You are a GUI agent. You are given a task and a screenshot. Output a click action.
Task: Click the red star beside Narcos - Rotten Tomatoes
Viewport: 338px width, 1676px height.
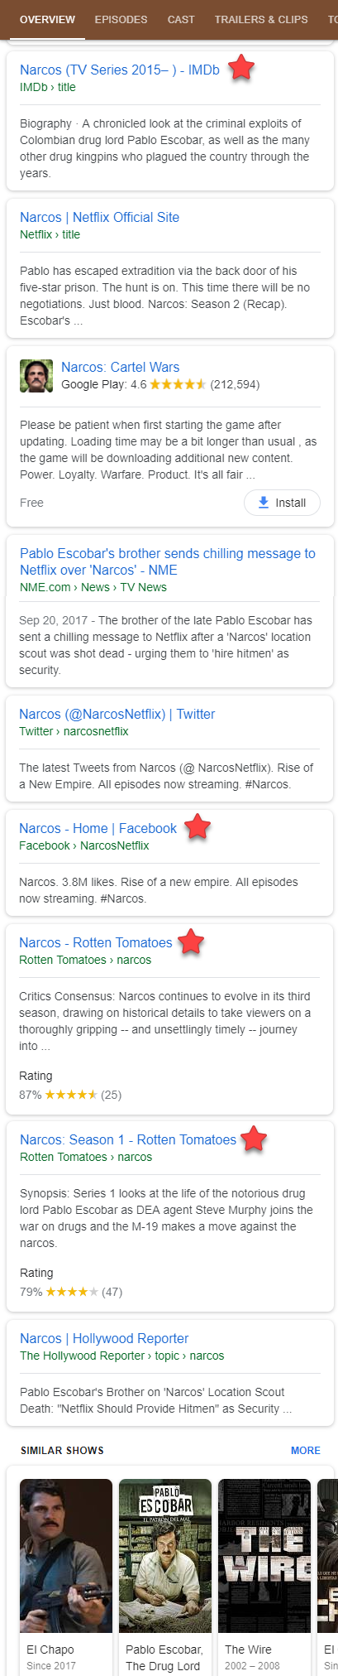191,941
